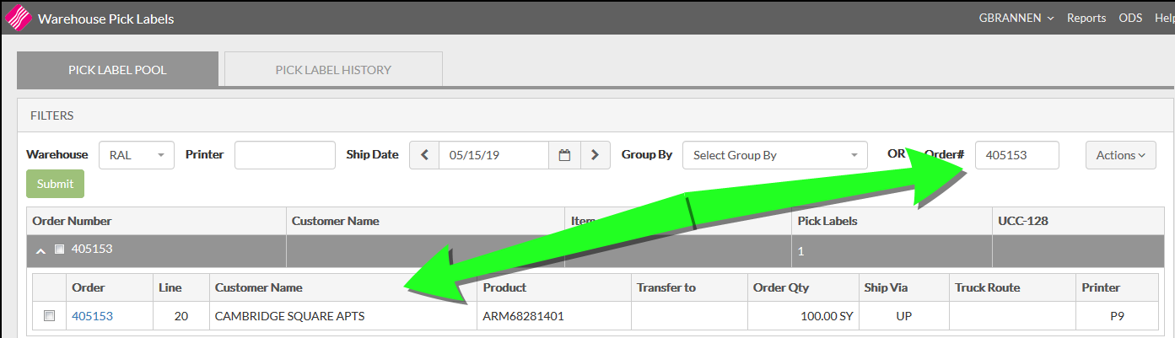Check the 405153 group header checkbox
1175x338 pixels.
tap(59, 249)
